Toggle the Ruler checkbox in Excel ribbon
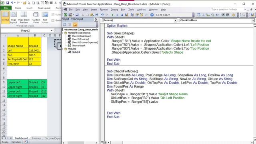Viewport: 256px width, 144px height. (x=53, y=14)
